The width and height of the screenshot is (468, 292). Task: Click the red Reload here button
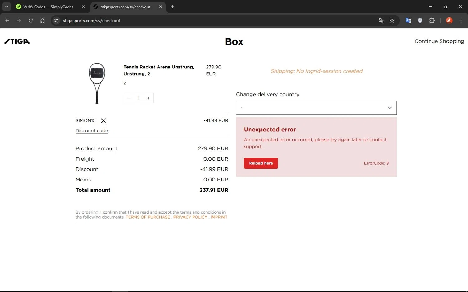coord(261,163)
